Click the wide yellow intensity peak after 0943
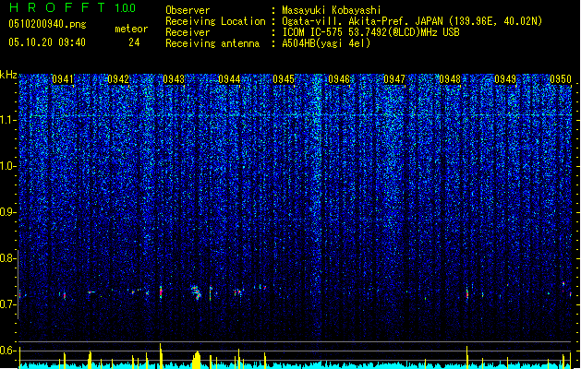Screen dimensions: 581x369 [x=197, y=360]
